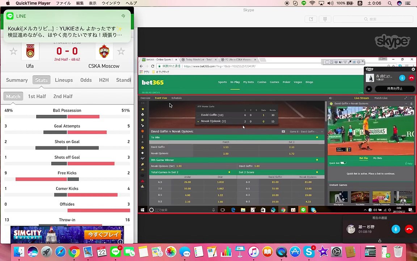Viewport: 417px width, 261px height.
Task: Open LINE from the macOS Dock
Action: pyautogui.click(x=116, y=252)
